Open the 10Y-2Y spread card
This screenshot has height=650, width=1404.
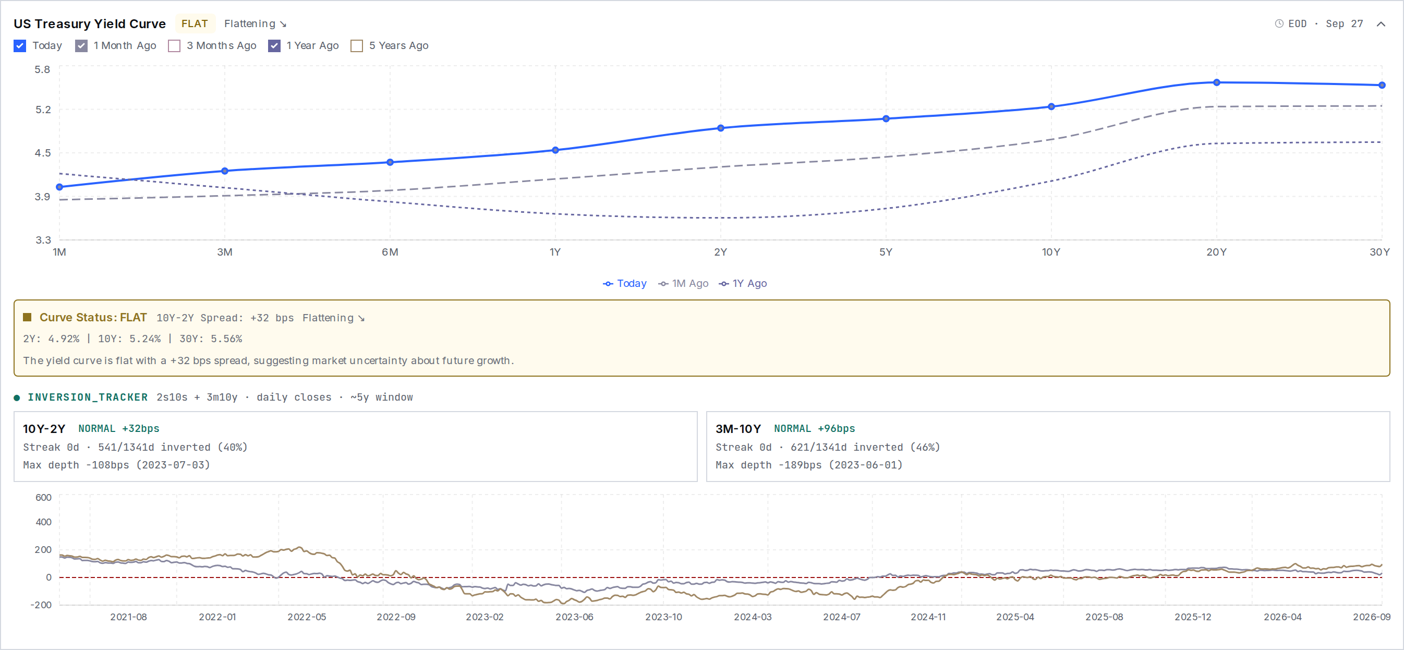355,447
